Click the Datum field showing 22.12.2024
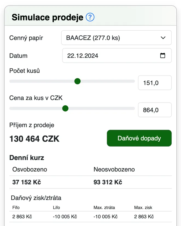 (x=117, y=56)
